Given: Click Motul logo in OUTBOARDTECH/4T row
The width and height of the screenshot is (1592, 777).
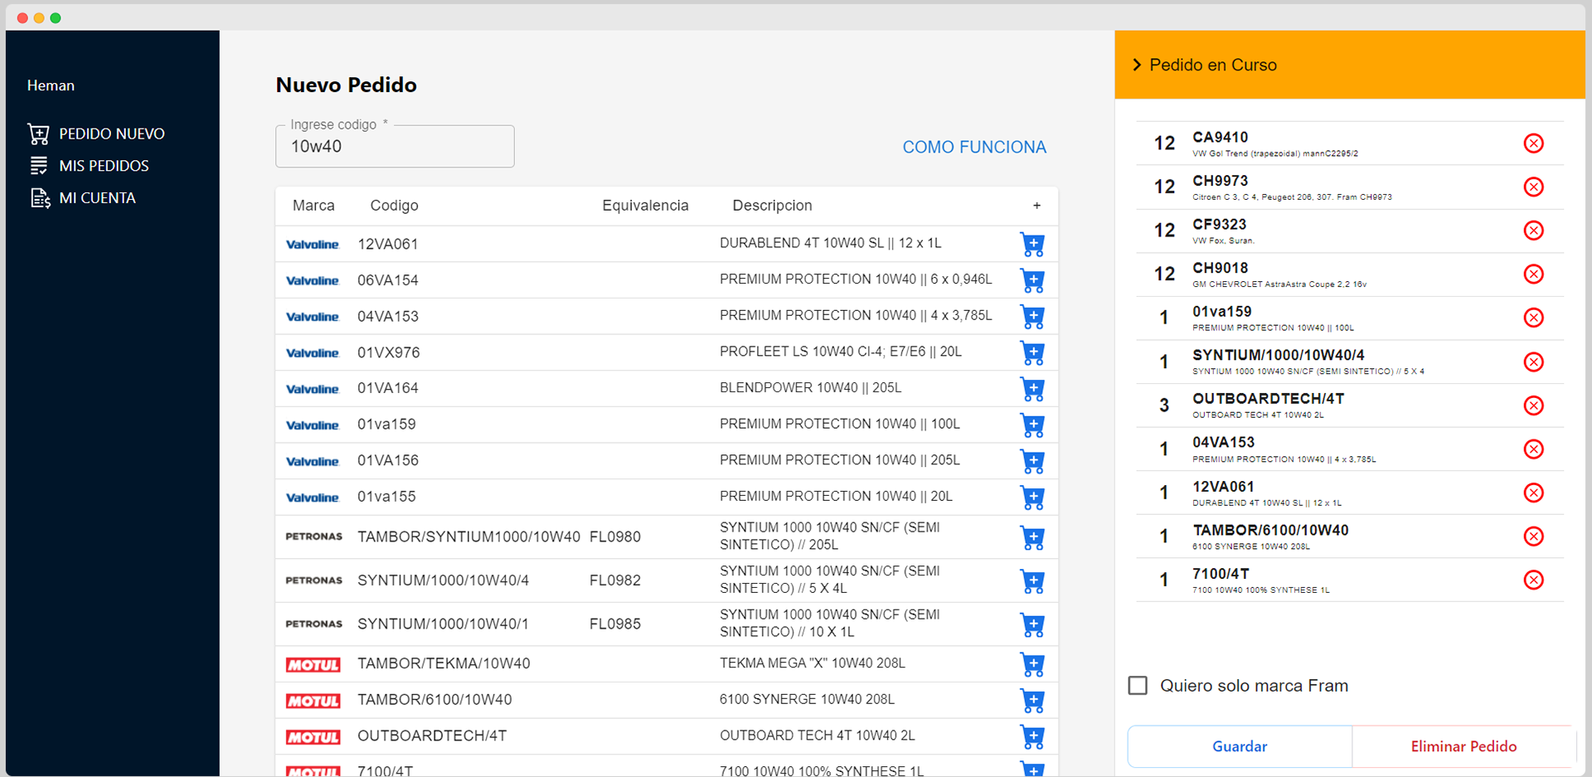Looking at the screenshot, I should tap(313, 737).
